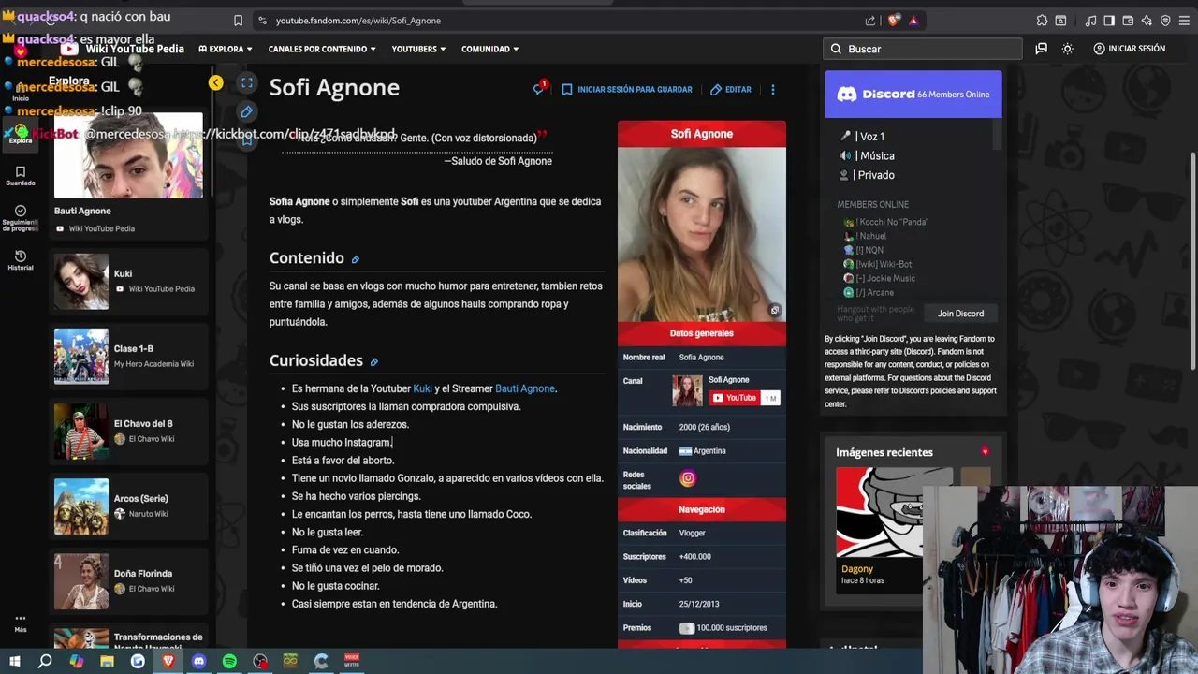This screenshot has height=674, width=1198.
Task: Expand the Youtubers menu
Action: coord(418,49)
